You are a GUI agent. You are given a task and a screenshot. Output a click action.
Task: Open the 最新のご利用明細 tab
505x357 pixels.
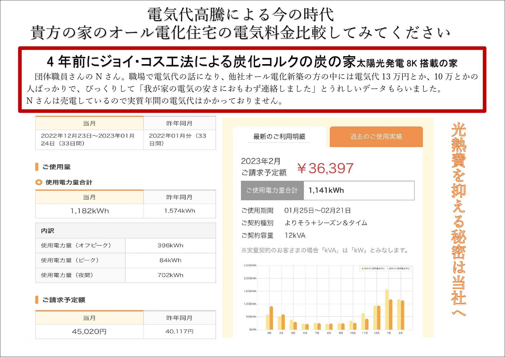279,136
